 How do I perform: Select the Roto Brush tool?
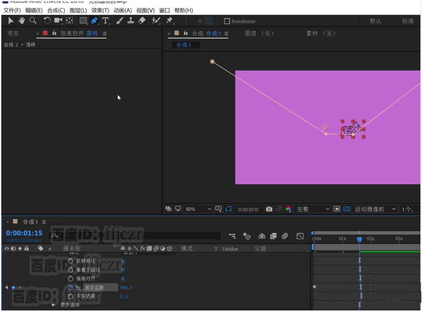[156, 21]
